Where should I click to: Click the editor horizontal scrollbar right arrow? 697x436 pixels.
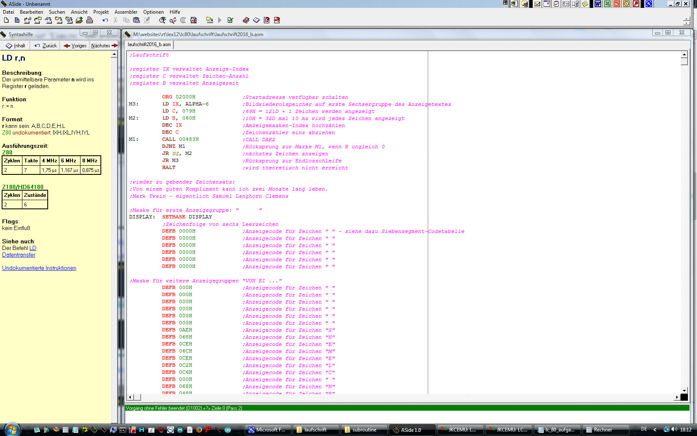(677, 397)
